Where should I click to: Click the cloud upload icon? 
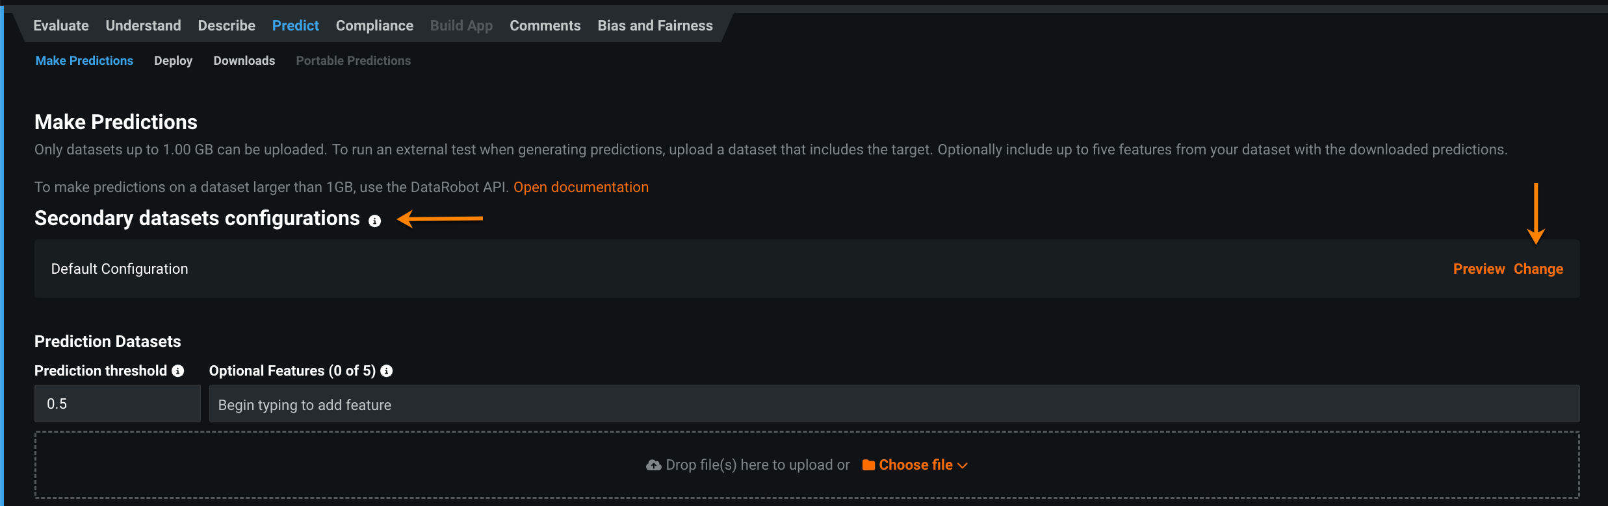[653, 465]
